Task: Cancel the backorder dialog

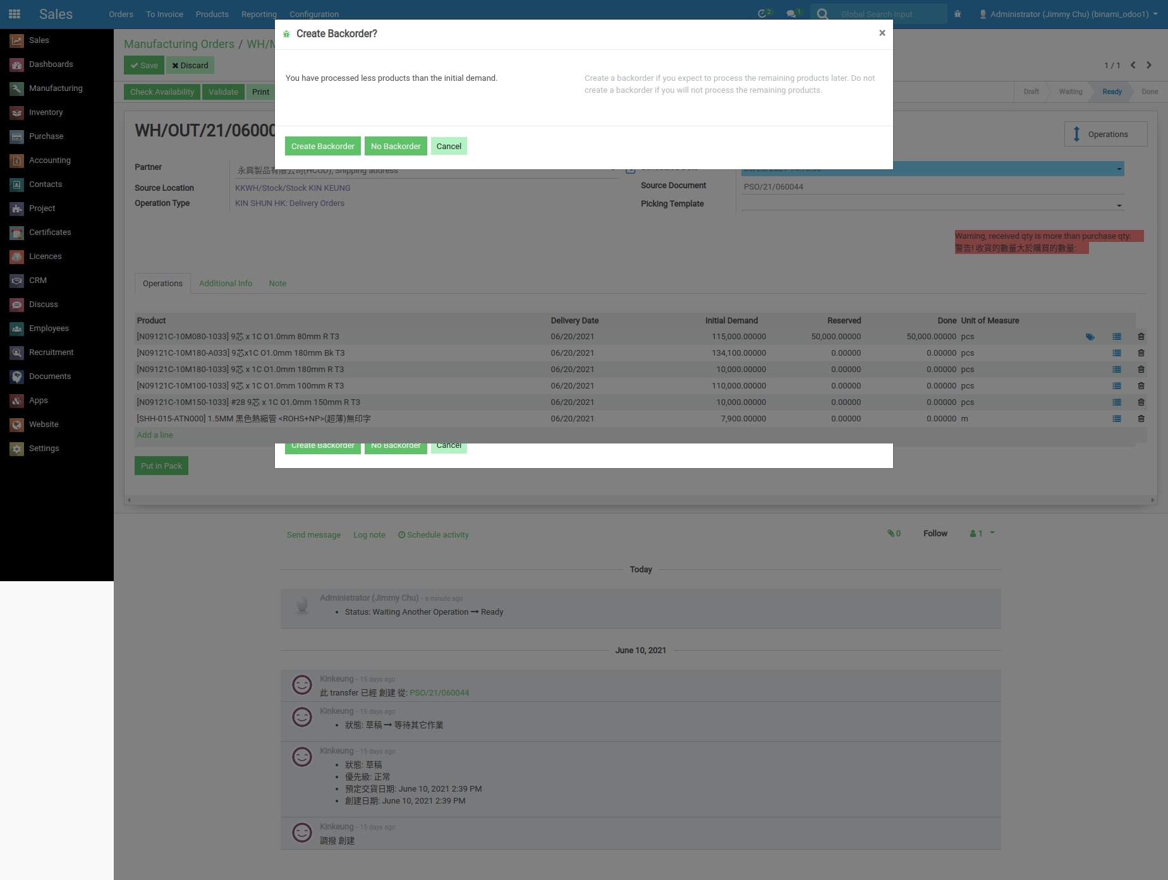Action: (x=449, y=146)
